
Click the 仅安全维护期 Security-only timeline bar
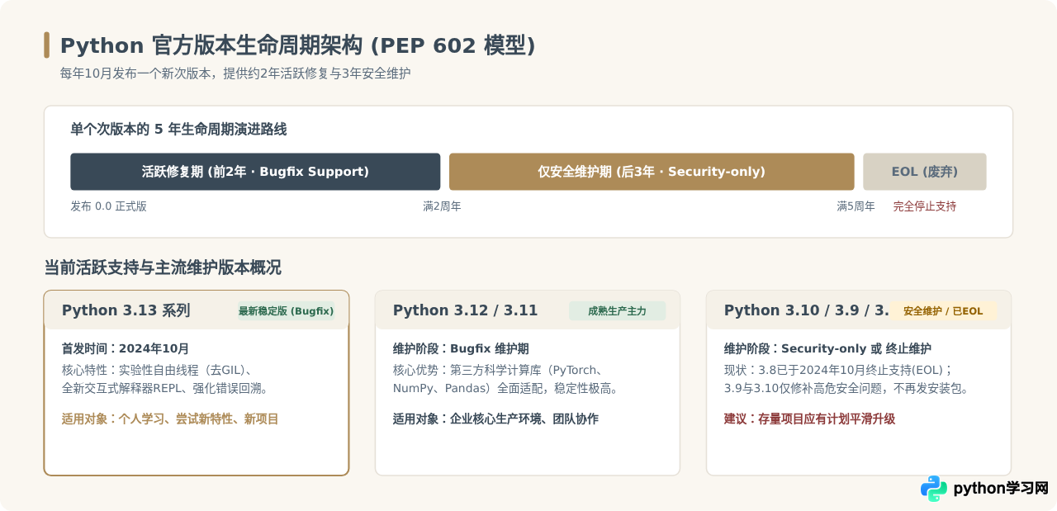tap(652, 172)
